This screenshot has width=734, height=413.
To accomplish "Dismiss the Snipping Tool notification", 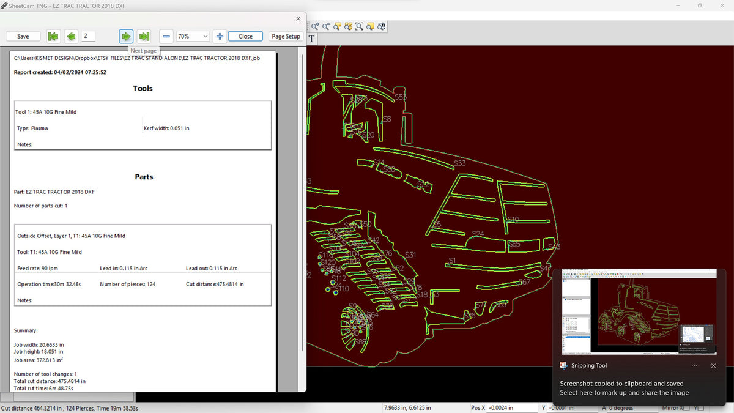I will tap(713, 365).
